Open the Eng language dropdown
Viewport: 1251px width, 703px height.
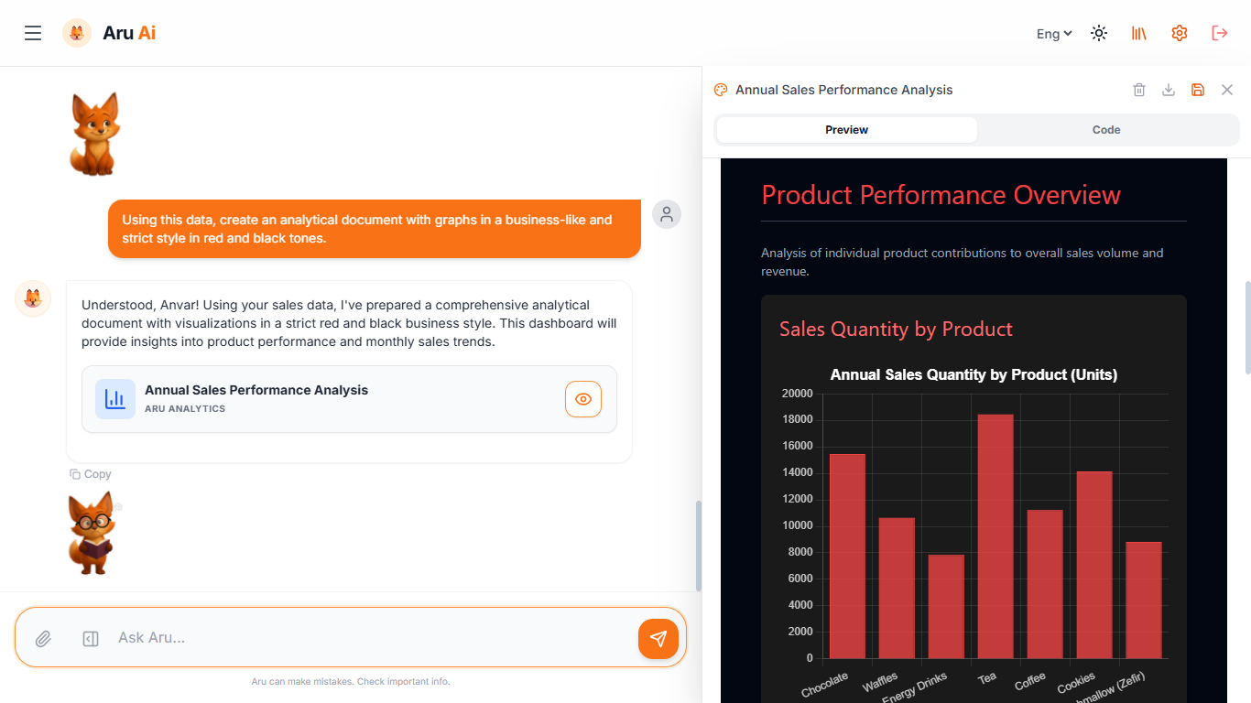click(x=1053, y=33)
